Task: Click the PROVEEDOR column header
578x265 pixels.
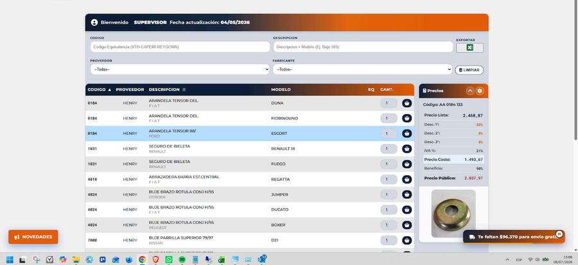Action: 130,90
